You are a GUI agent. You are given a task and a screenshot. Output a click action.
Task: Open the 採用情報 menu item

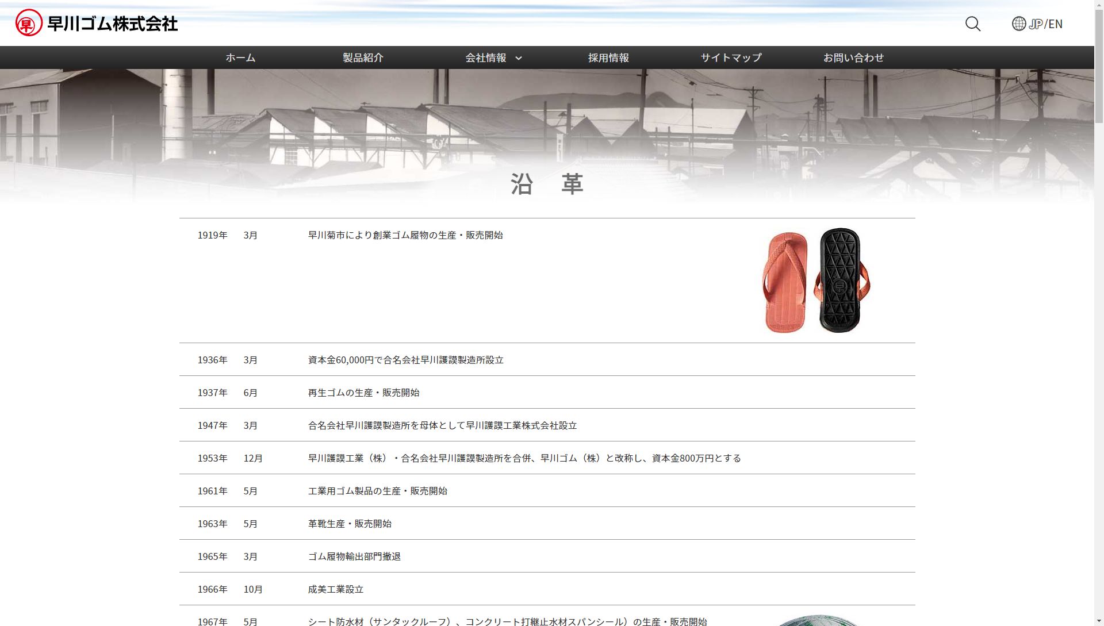[608, 57]
